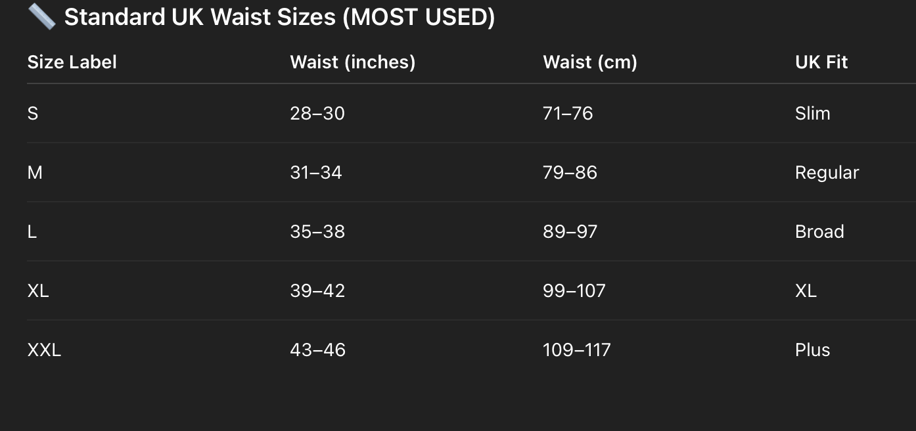Select the S size label cell
Screen dimensions: 916x431
coord(33,114)
